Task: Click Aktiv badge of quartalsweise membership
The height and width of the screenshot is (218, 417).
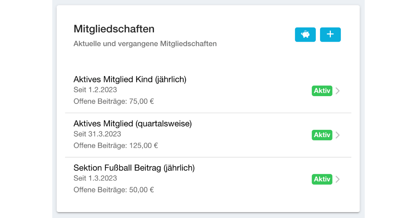Action: point(322,135)
